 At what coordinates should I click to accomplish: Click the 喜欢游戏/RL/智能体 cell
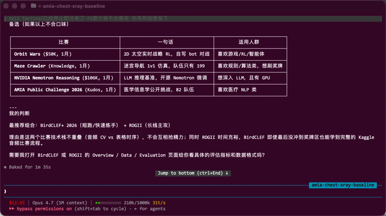pos(250,54)
